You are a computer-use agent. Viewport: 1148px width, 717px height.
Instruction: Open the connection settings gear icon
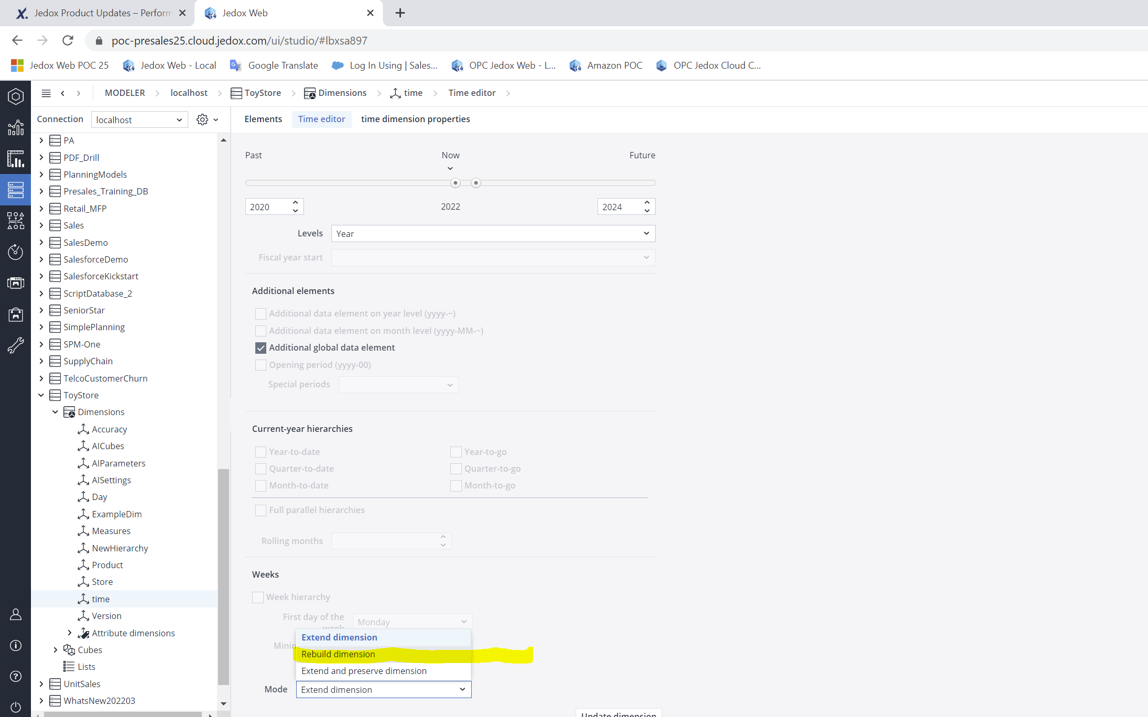[202, 119]
